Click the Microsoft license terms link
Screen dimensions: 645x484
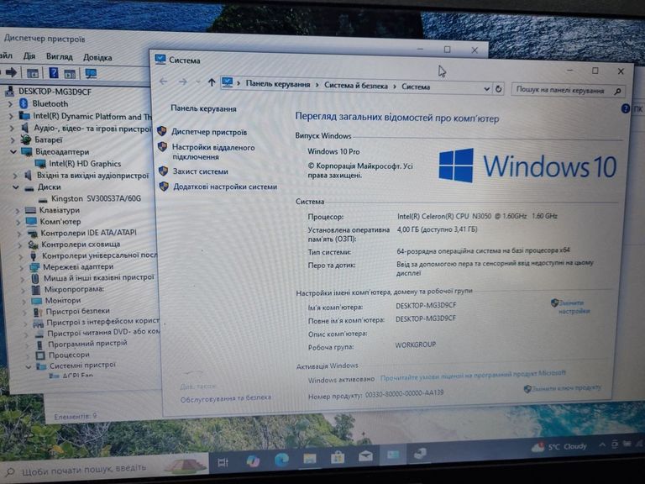473,376
